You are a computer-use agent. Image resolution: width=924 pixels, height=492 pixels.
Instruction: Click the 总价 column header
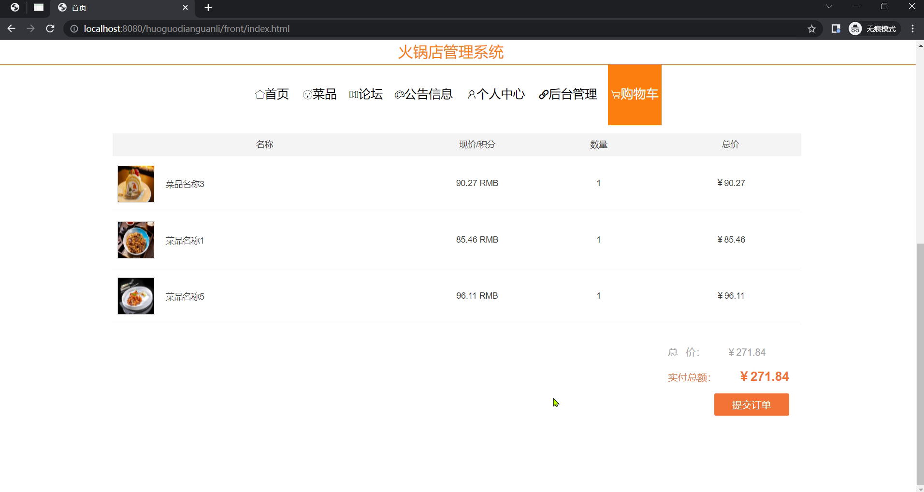(x=730, y=145)
